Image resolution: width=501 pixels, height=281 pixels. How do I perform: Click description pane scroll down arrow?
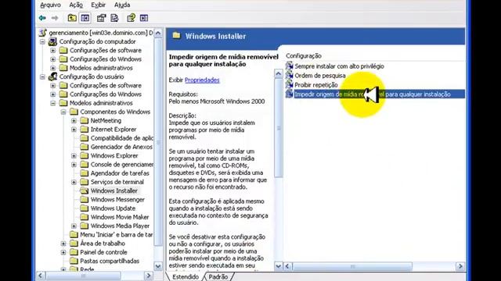[279, 265]
